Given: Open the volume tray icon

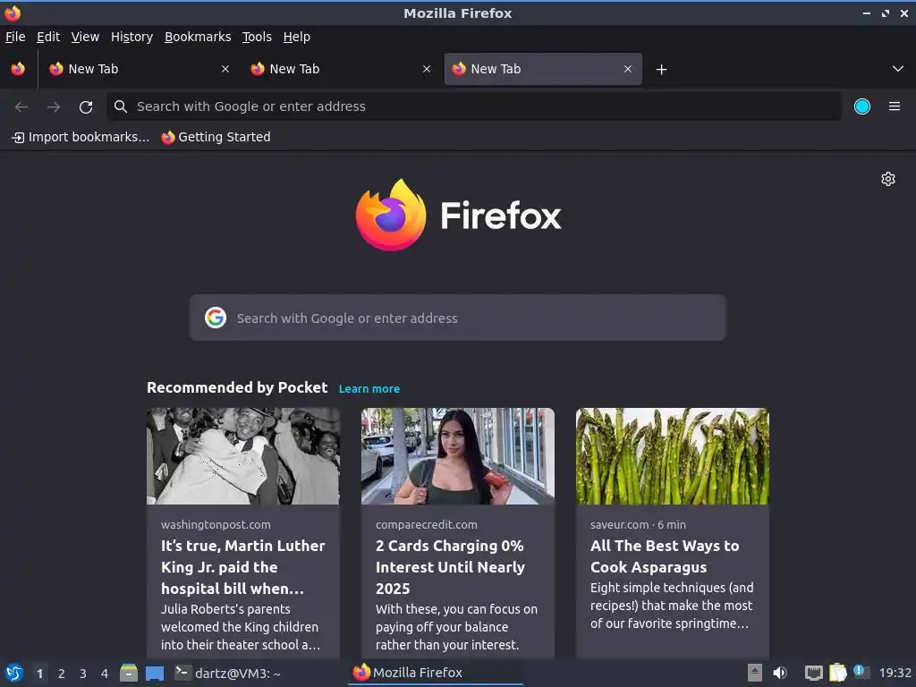Looking at the screenshot, I should (780, 673).
